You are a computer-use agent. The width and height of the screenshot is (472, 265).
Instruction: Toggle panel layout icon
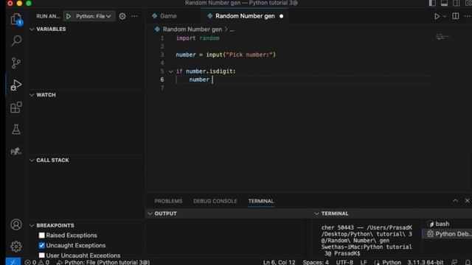pos(444,3)
